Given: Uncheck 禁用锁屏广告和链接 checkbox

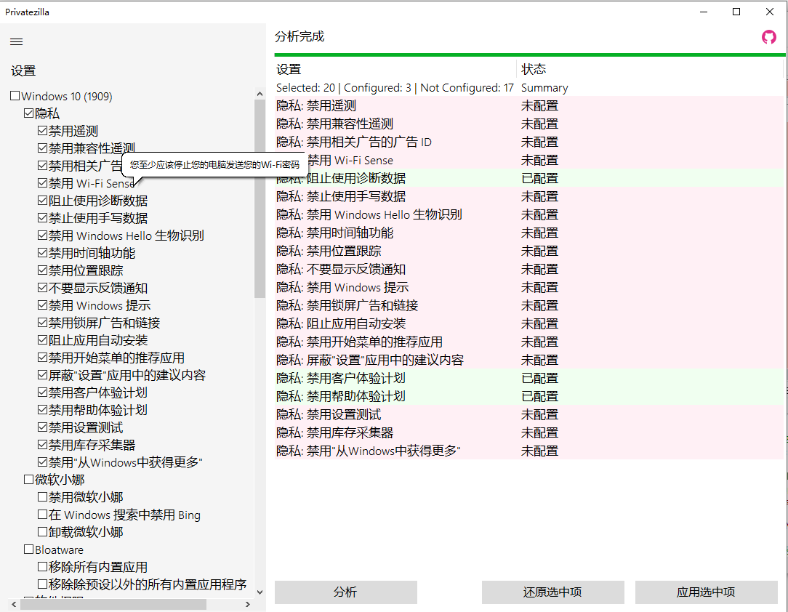Looking at the screenshot, I should point(43,323).
